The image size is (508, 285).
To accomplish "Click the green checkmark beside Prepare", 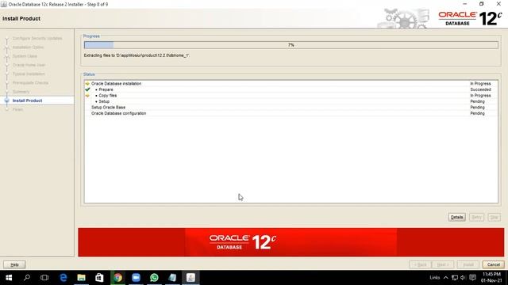I will coord(87,89).
